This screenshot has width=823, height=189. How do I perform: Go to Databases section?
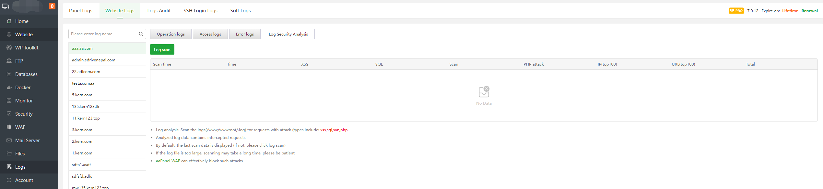[x=26, y=74]
